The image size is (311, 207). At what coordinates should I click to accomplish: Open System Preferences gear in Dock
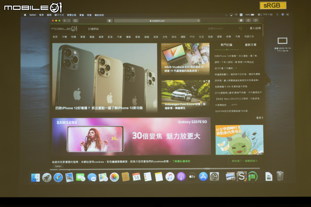click(x=214, y=176)
